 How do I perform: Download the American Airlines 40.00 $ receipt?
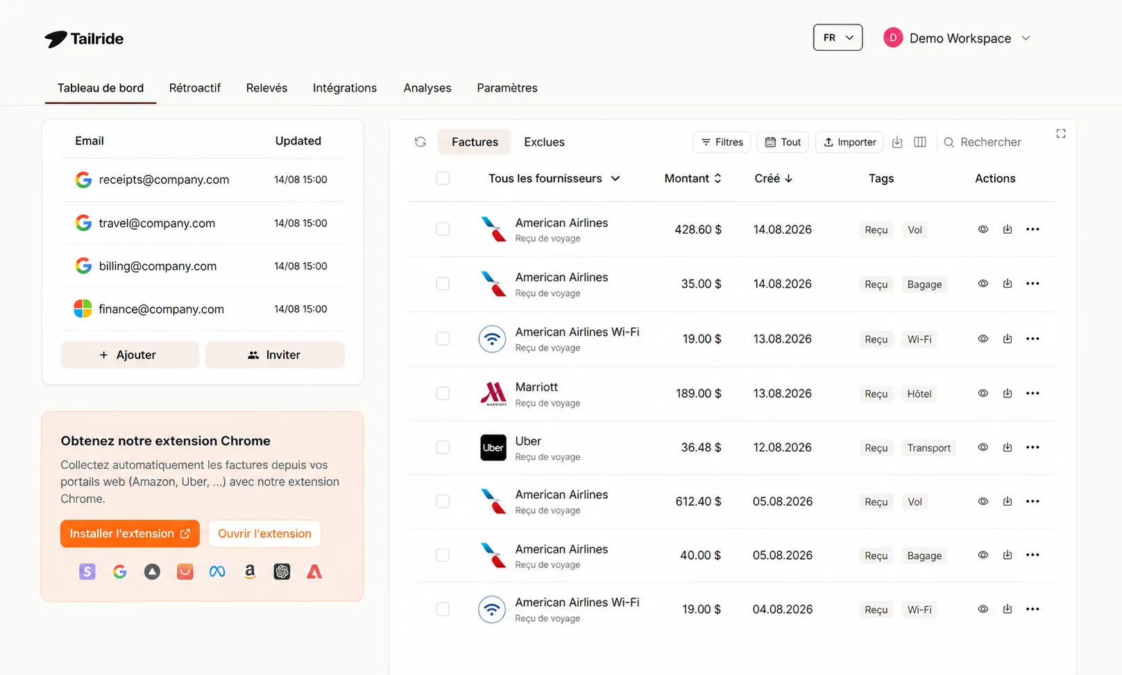[1008, 555]
